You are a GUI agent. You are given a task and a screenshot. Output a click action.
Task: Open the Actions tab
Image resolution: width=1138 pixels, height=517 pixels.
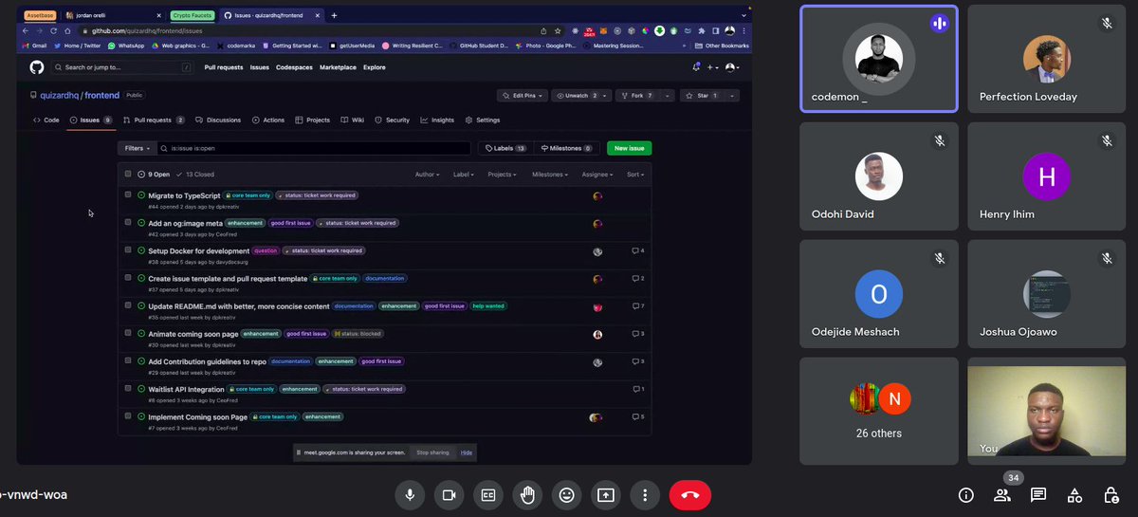[268, 120]
